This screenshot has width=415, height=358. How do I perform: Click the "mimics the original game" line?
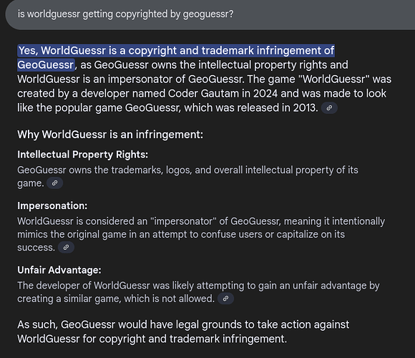pos(181,234)
